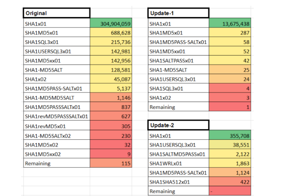This screenshot has width=286, height=196.
Task: Click the SHA1SHA512x01 label cell
Action: pos(178,182)
